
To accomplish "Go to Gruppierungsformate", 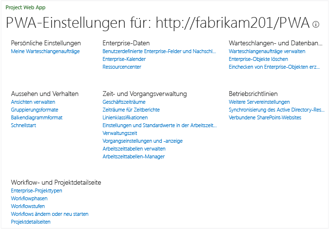I will (35, 110).
